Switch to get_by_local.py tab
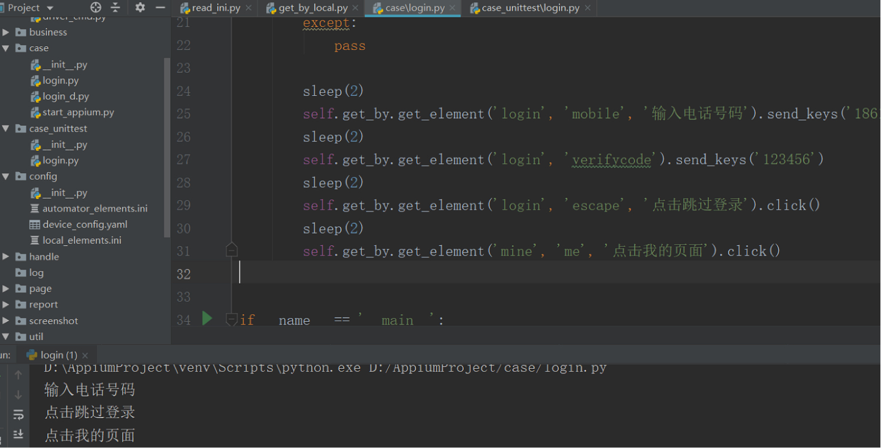The image size is (881, 448). pos(313,8)
